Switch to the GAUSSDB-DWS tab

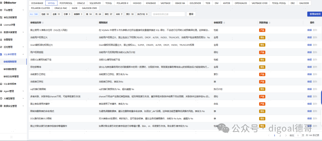(89, 8)
